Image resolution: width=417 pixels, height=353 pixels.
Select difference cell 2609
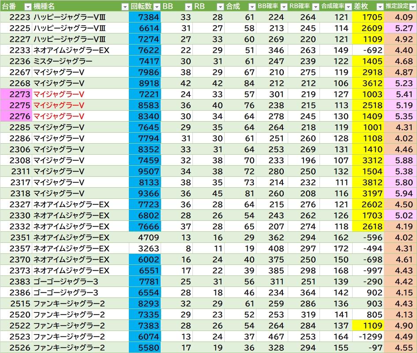368,28
